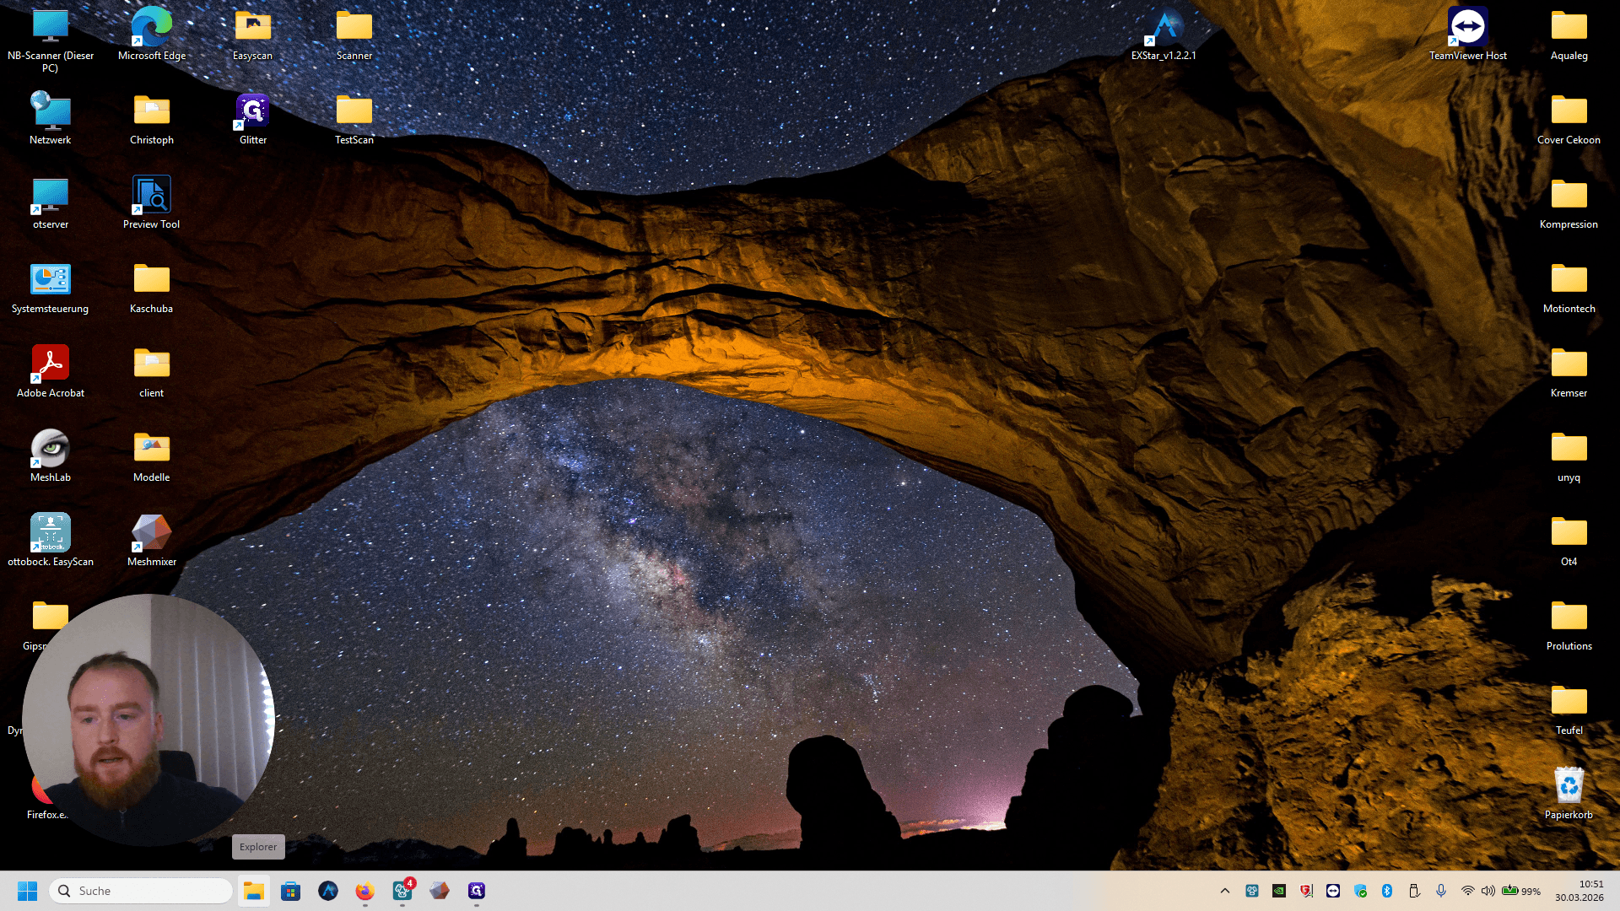Select the Systemsteuerung desktop icon

(51, 288)
